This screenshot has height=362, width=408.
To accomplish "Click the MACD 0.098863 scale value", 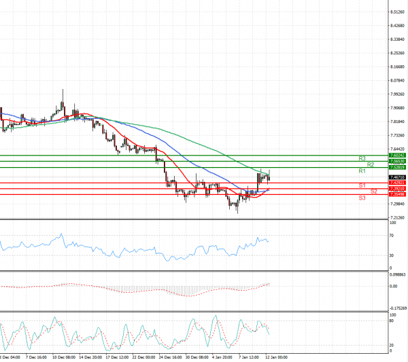I will (x=398, y=274).
